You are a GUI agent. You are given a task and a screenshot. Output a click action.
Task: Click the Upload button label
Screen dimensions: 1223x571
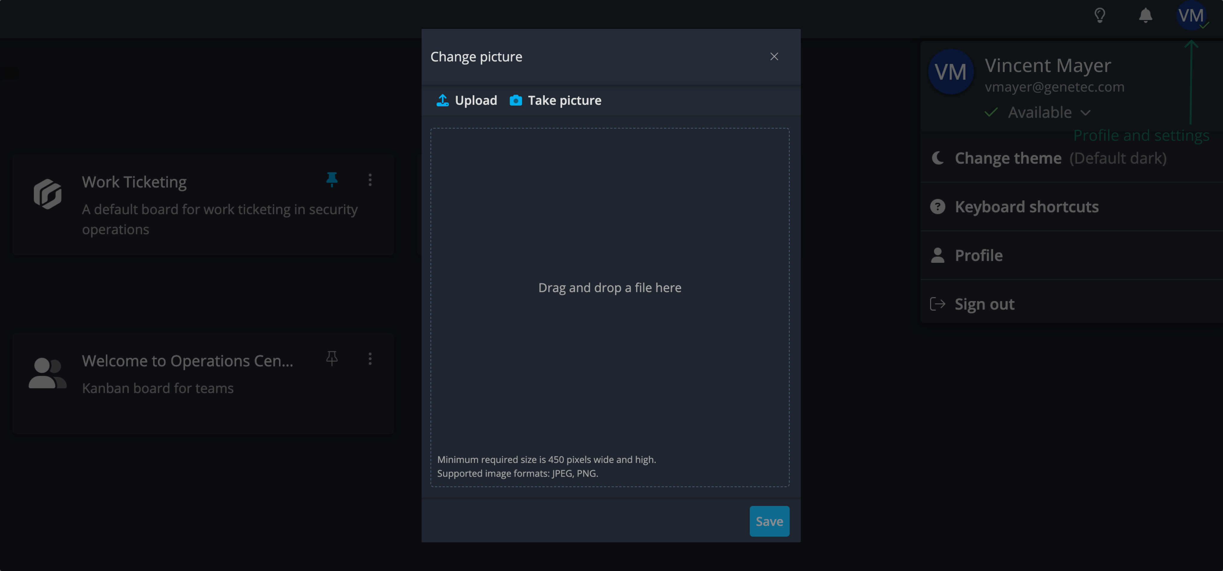click(476, 100)
